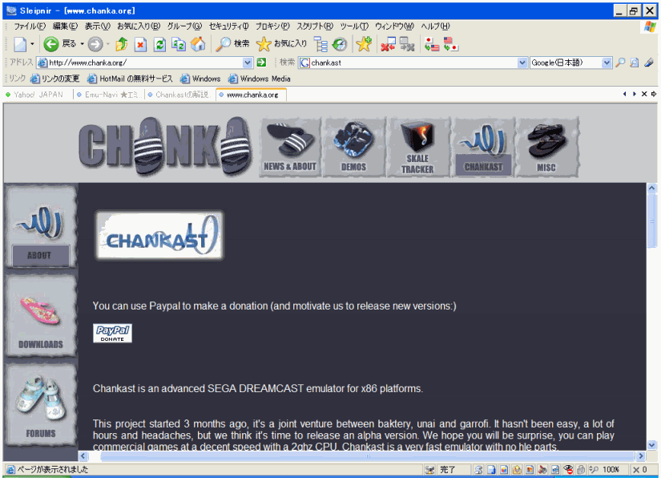Go forward with the grey arrow button
This screenshot has width=661, height=478.
tap(95, 44)
